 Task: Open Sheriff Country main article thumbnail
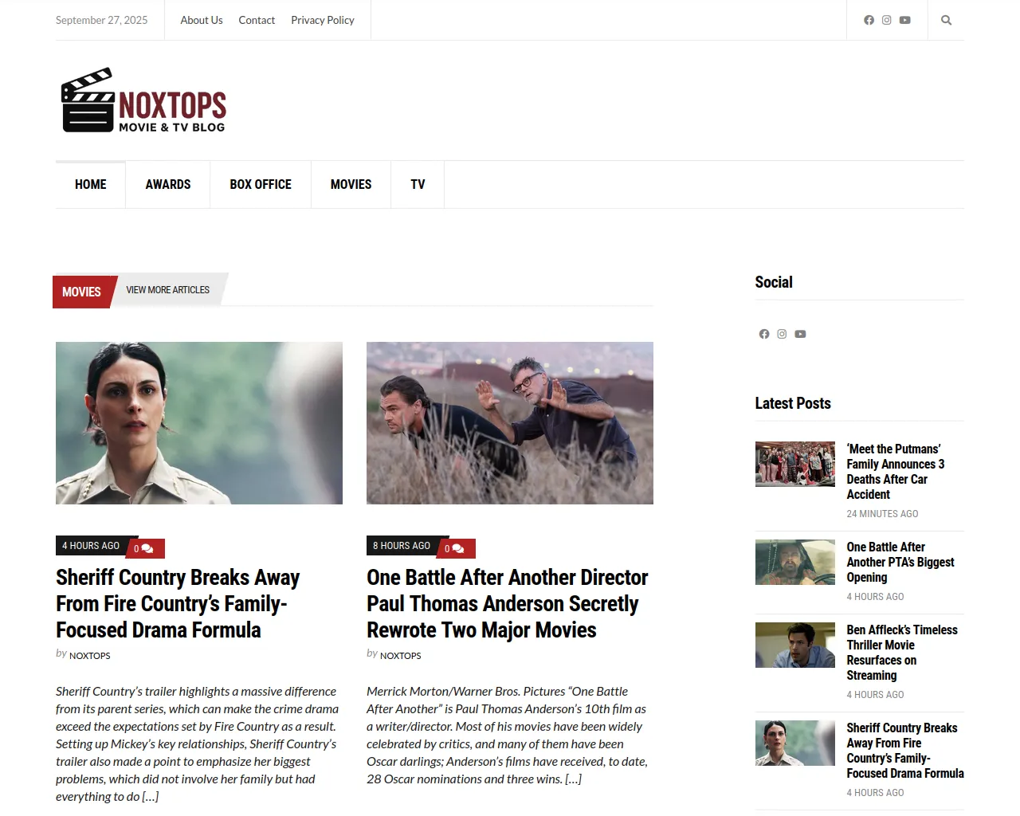pos(199,423)
